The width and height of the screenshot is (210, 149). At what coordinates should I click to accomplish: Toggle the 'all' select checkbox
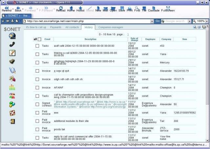point(39,39)
